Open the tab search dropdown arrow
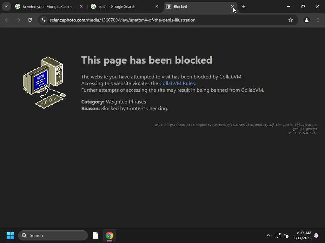The height and width of the screenshot is (243, 325). pos(6,6)
